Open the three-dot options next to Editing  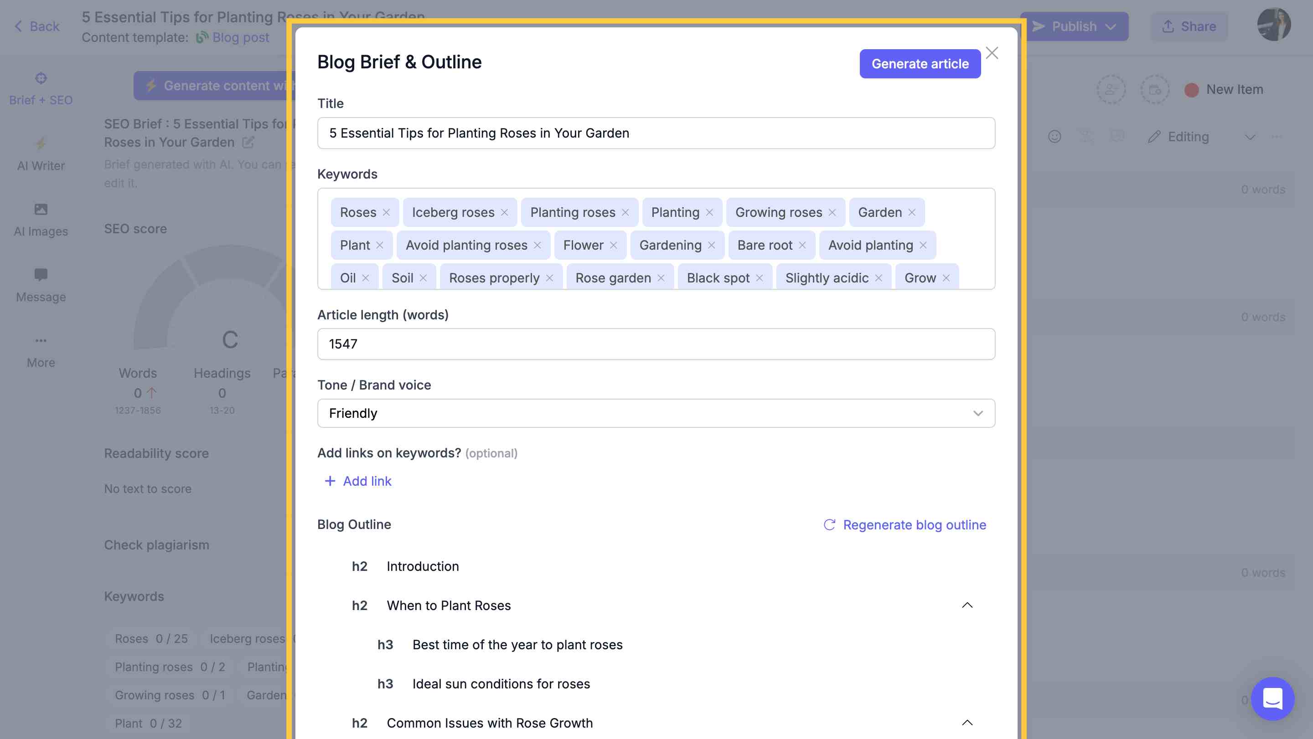coord(1277,137)
